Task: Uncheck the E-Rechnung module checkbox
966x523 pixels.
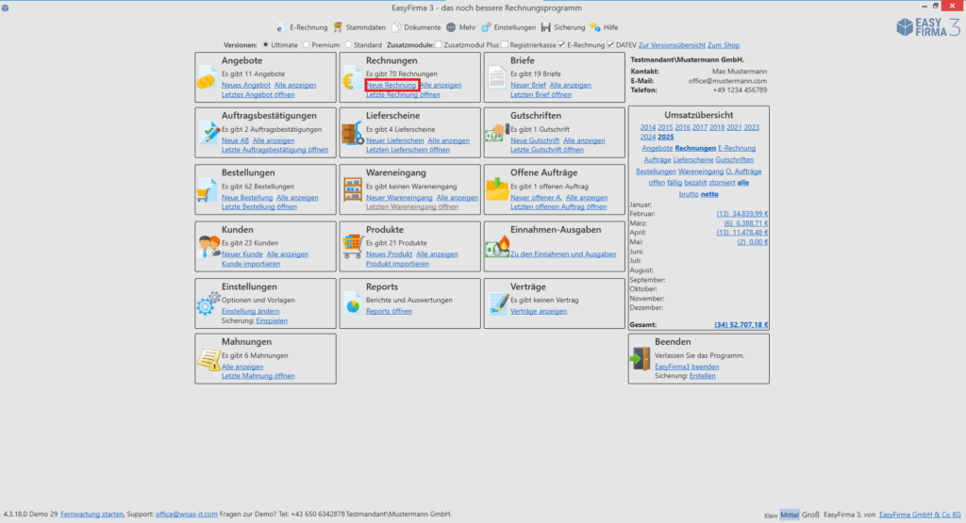Action: pos(561,45)
